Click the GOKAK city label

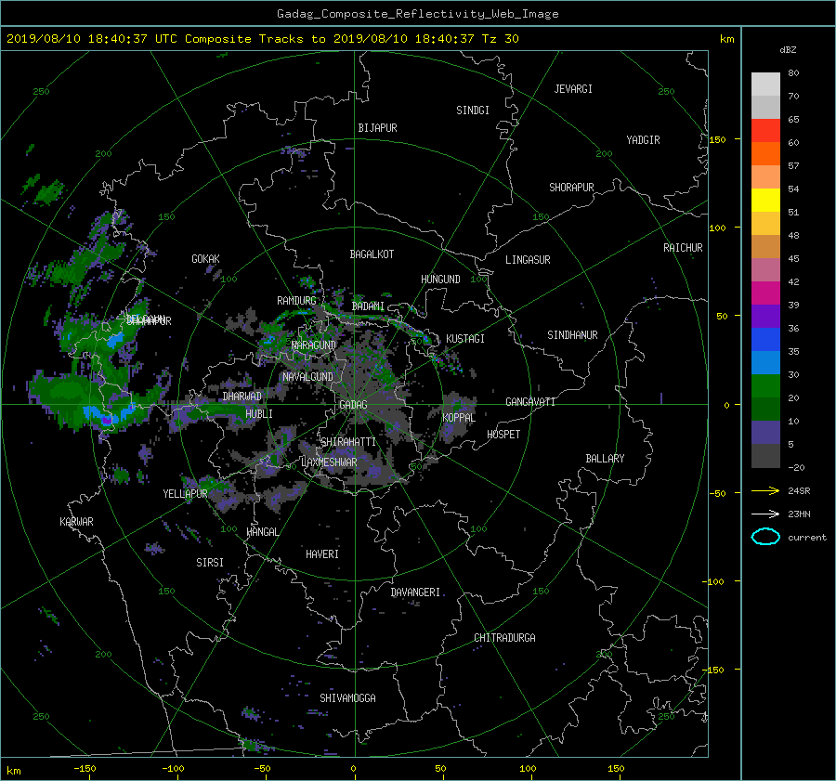click(x=206, y=258)
